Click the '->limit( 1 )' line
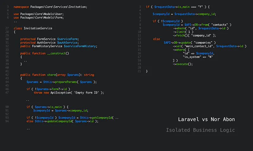The width and height of the screenshot is (253, 151). 183,32
